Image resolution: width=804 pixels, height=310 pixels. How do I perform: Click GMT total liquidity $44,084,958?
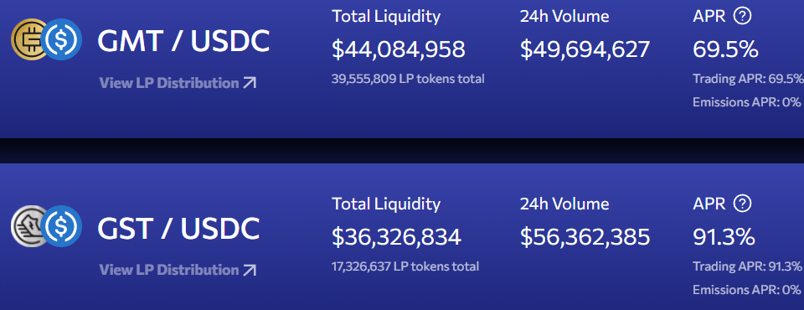(399, 49)
